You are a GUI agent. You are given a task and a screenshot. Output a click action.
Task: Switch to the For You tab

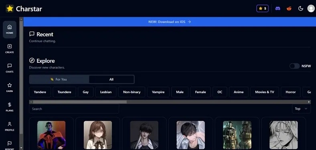(x=59, y=80)
